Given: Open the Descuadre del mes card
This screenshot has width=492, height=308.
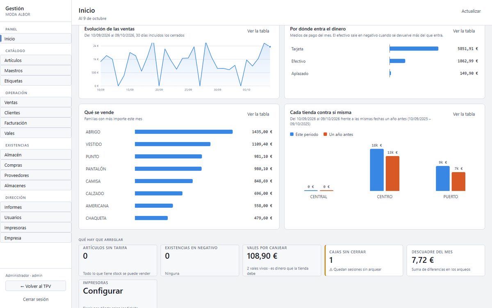Looking at the screenshot, I should [x=446, y=260].
